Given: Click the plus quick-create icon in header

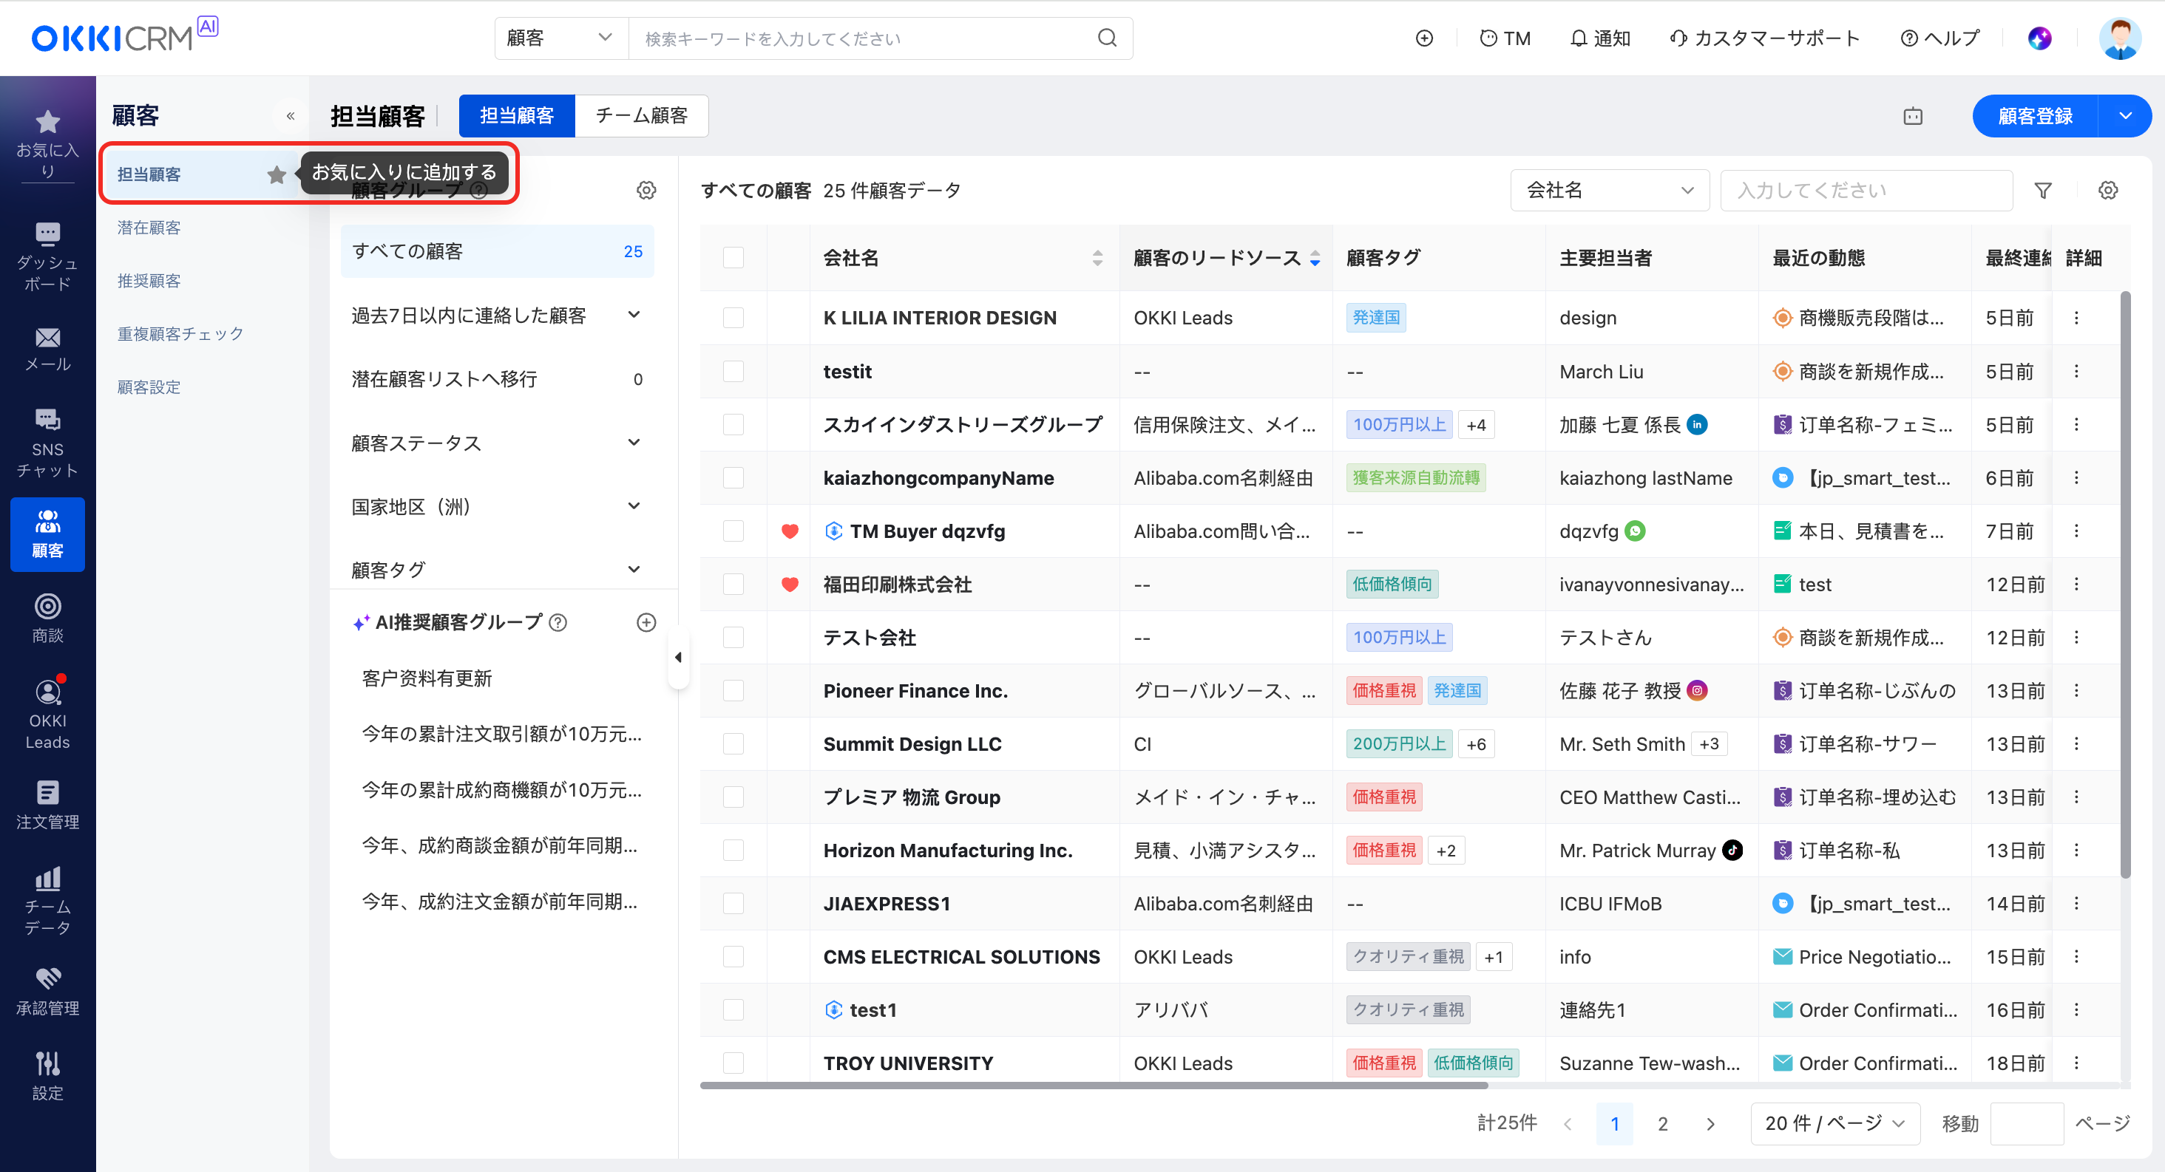Looking at the screenshot, I should point(1423,38).
